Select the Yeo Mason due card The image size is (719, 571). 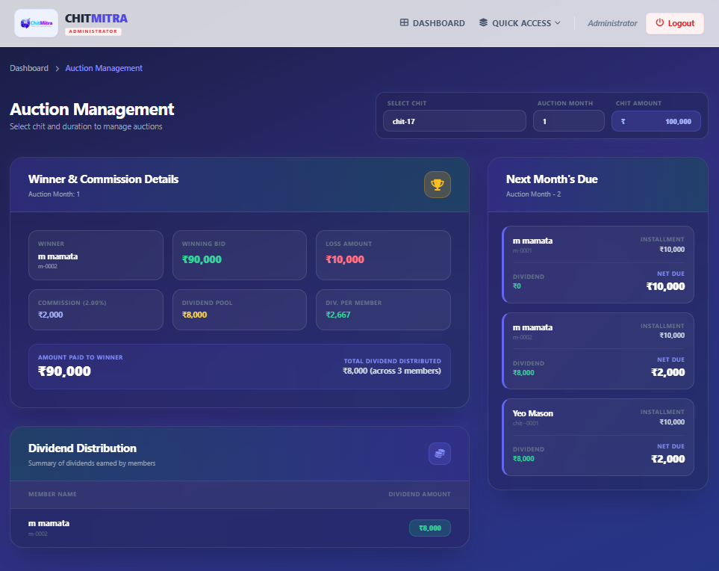pyautogui.click(x=598, y=437)
